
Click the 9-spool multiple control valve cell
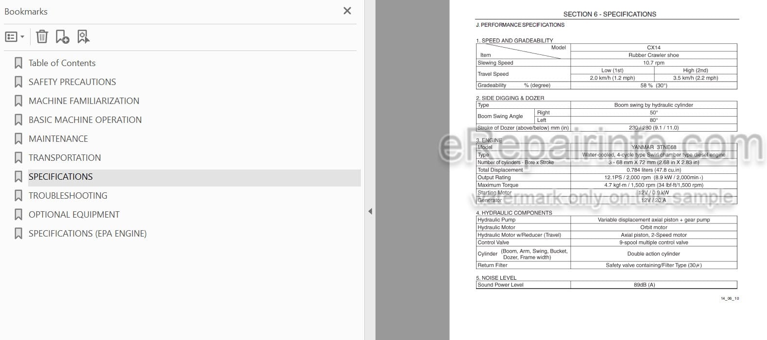pyautogui.click(x=653, y=242)
